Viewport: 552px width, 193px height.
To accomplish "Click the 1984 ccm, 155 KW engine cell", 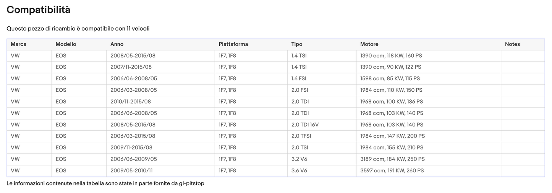I will click(x=392, y=148).
